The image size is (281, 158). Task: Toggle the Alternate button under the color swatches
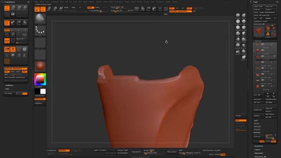click(40, 99)
